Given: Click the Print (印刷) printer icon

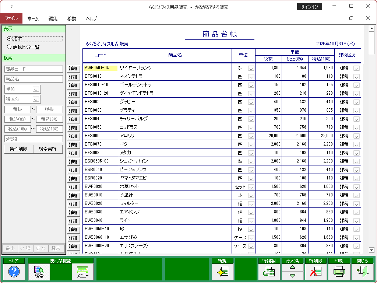Looking at the screenshot, I should (x=339, y=272).
